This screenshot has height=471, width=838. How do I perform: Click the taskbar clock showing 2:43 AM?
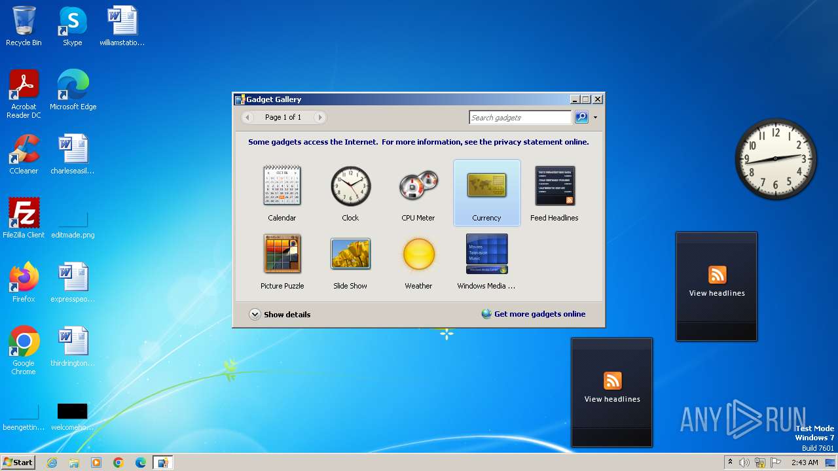pos(805,462)
